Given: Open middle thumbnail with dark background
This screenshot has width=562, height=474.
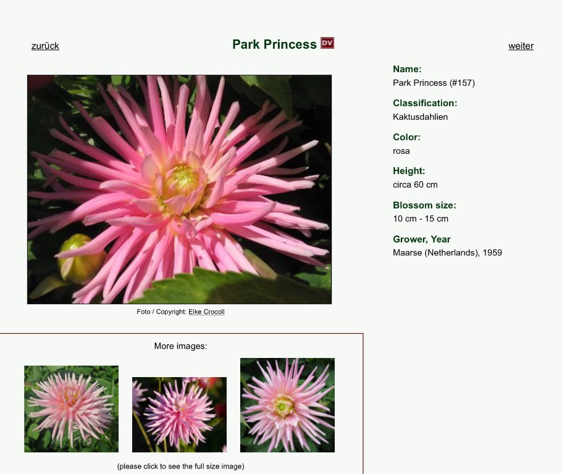Looking at the screenshot, I should coord(179,415).
